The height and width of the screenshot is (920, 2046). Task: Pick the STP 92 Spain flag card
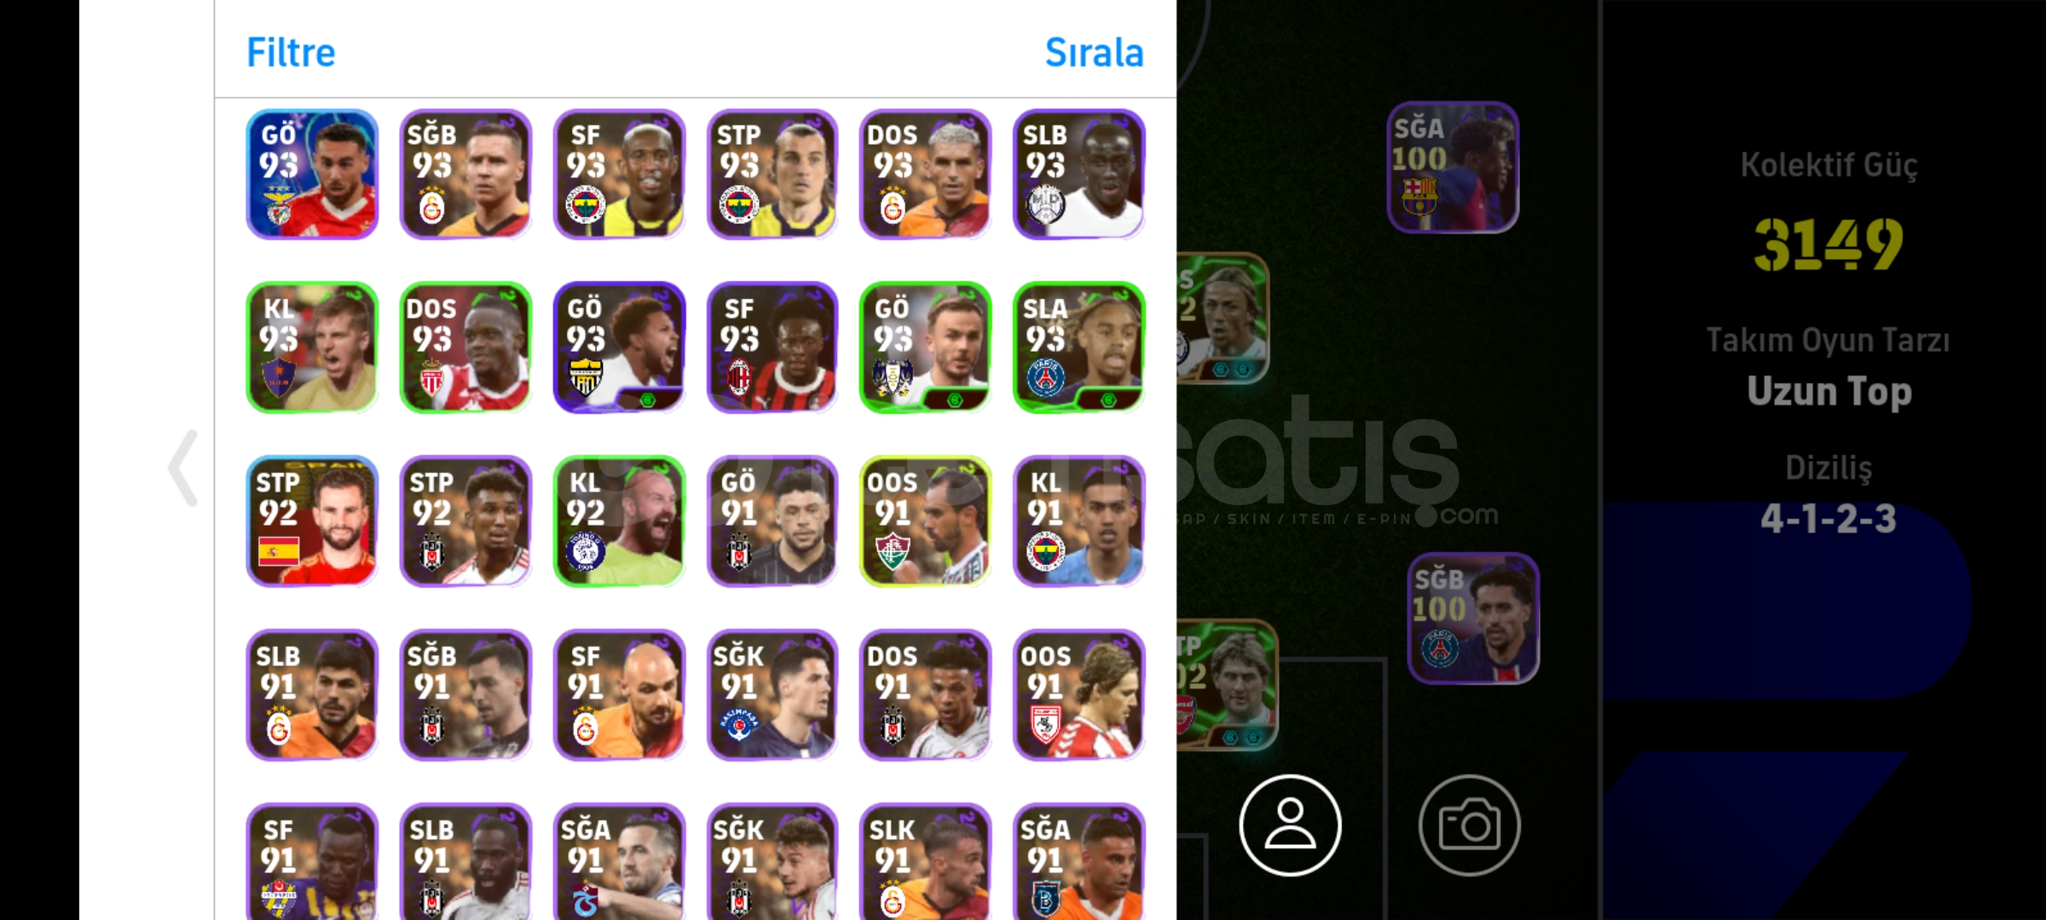pos(312,521)
